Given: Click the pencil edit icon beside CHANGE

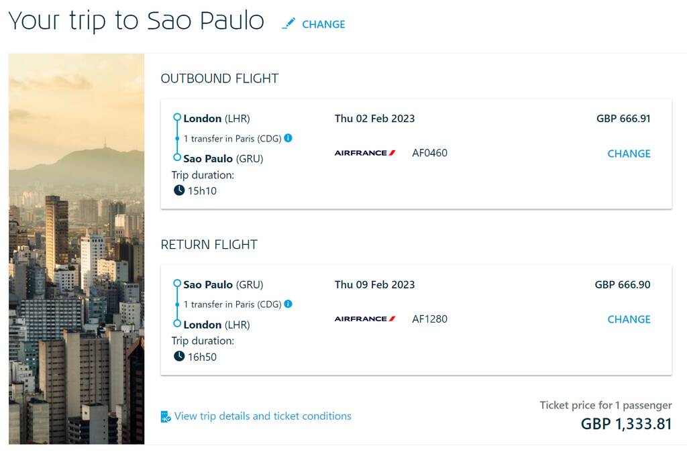Looking at the screenshot, I should [288, 23].
